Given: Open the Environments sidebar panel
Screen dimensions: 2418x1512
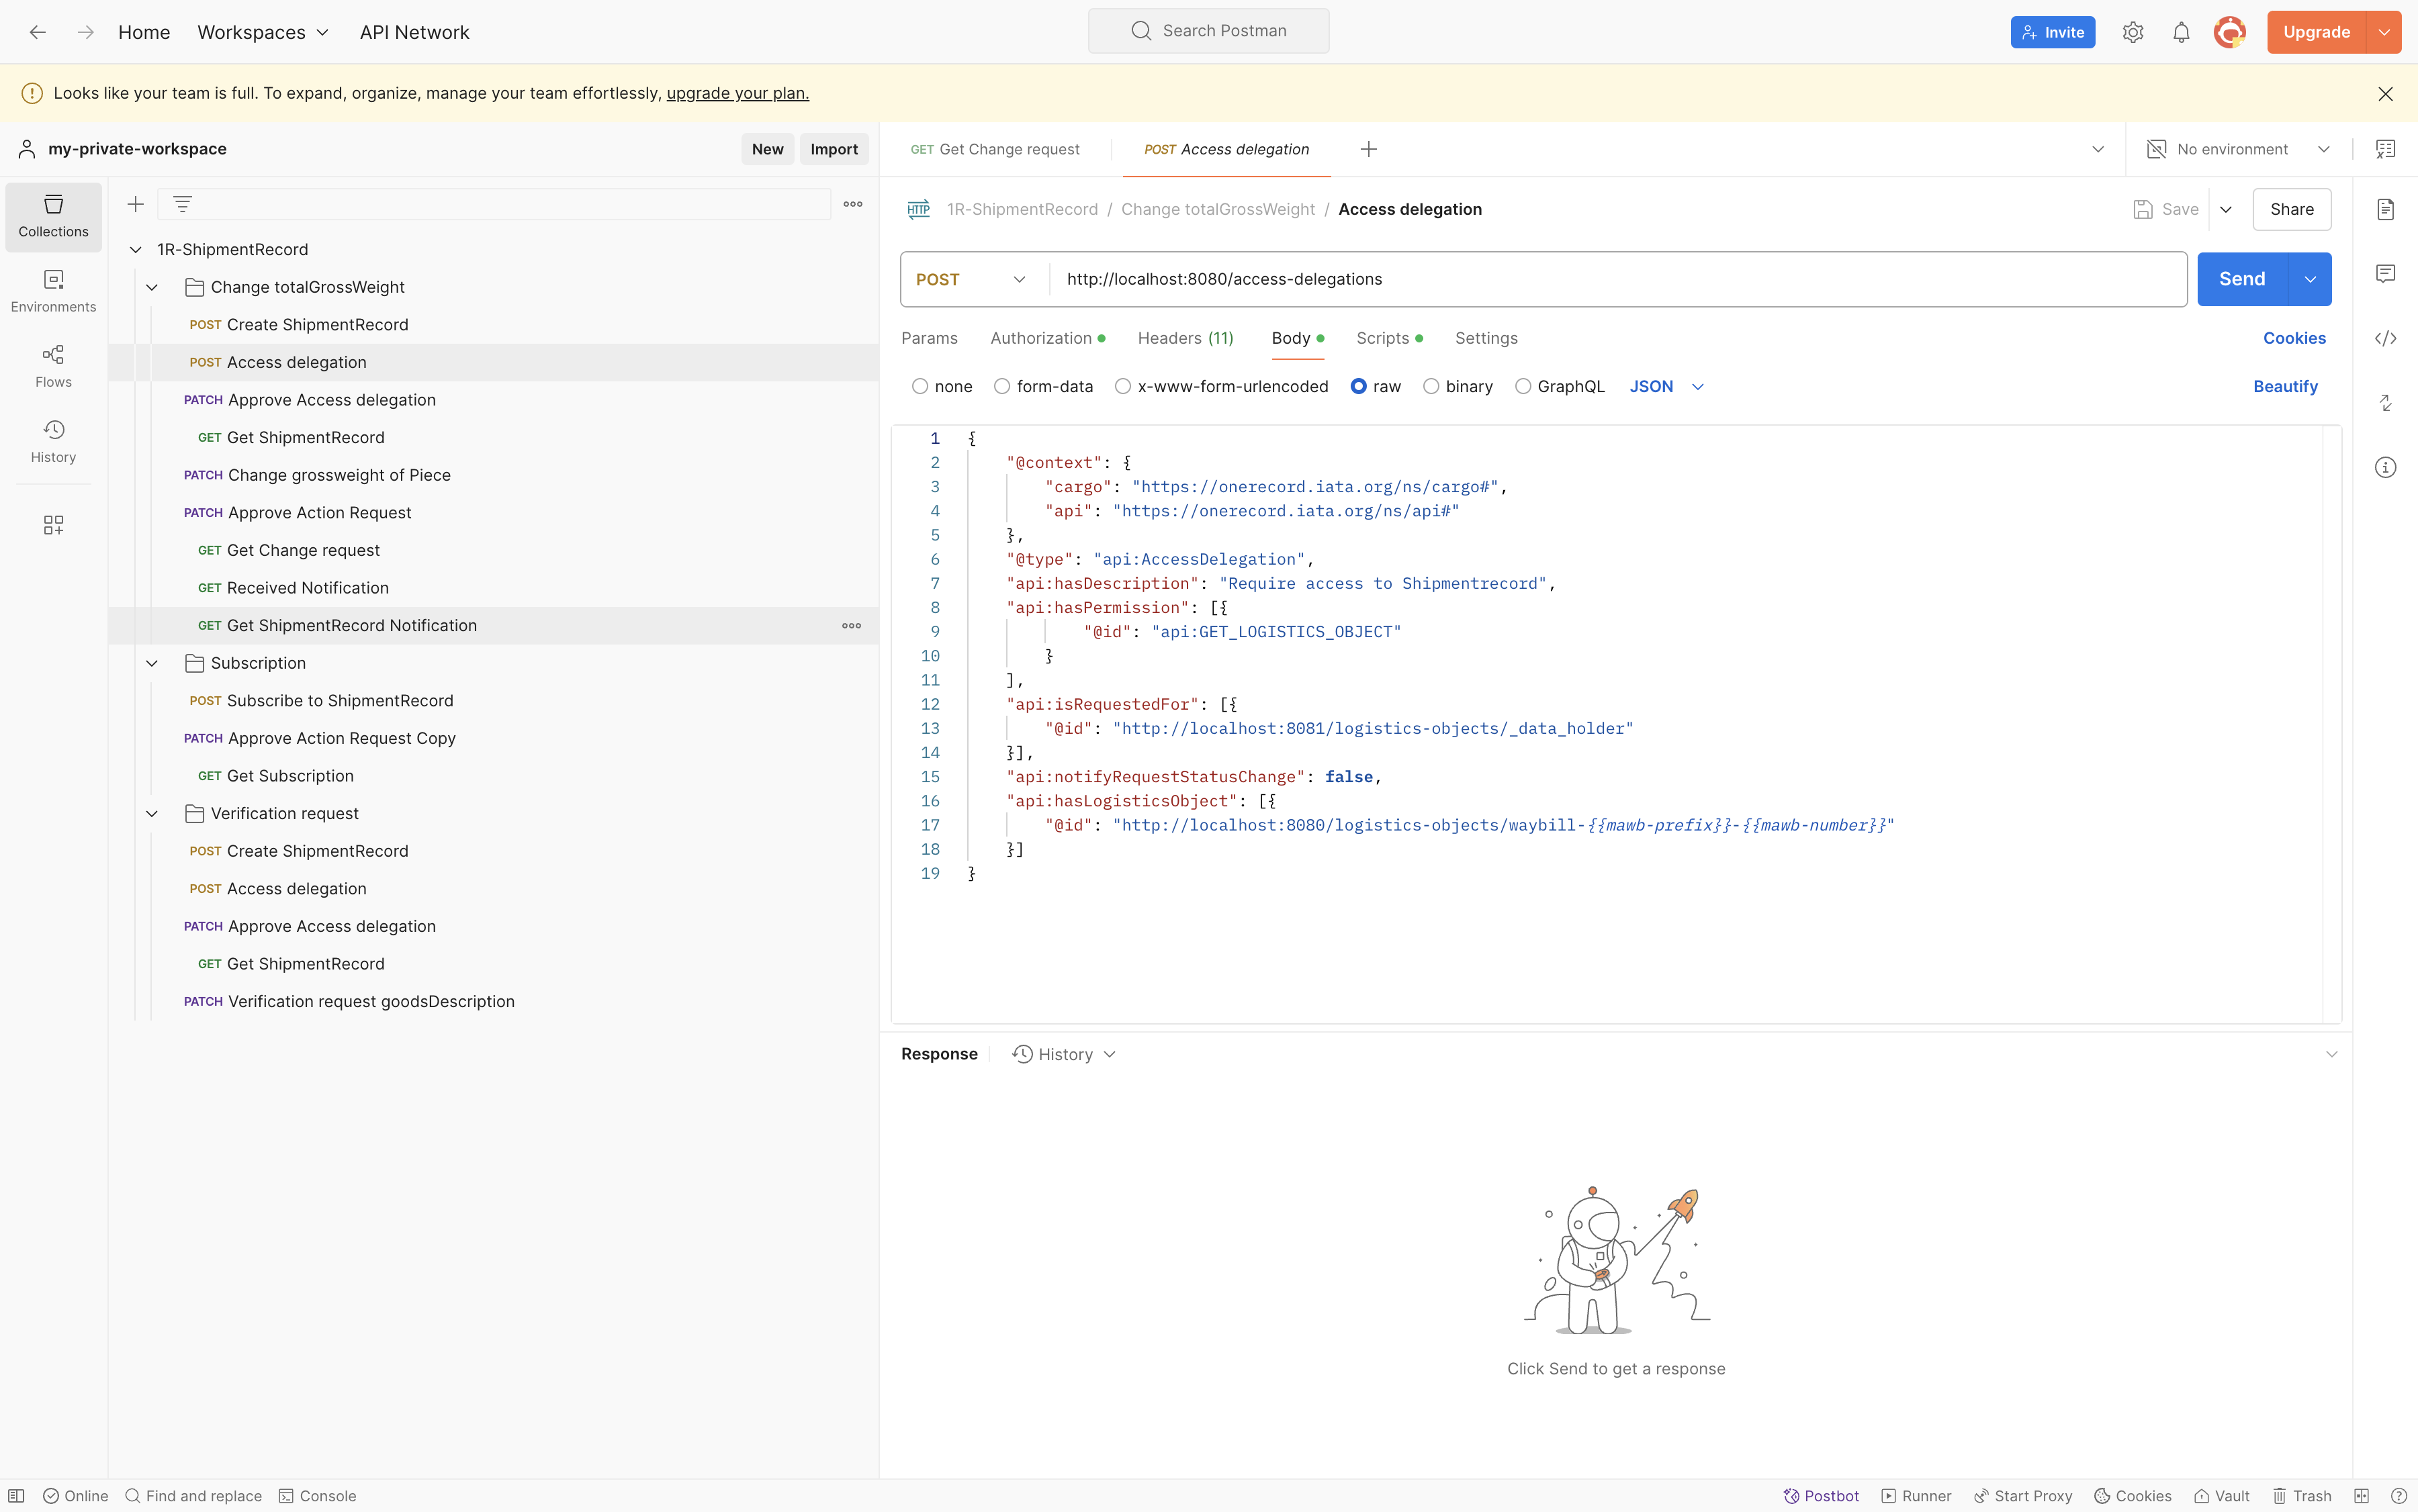Looking at the screenshot, I should click(x=53, y=290).
